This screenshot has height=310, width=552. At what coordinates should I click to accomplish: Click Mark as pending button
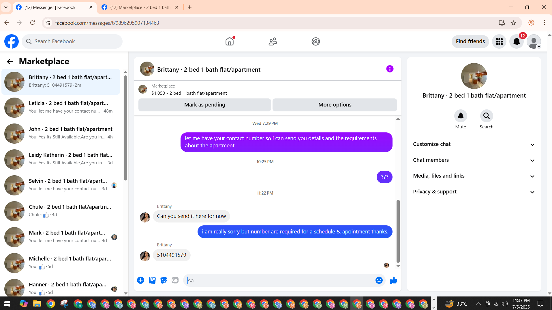pyautogui.click(x=204, y=105)
